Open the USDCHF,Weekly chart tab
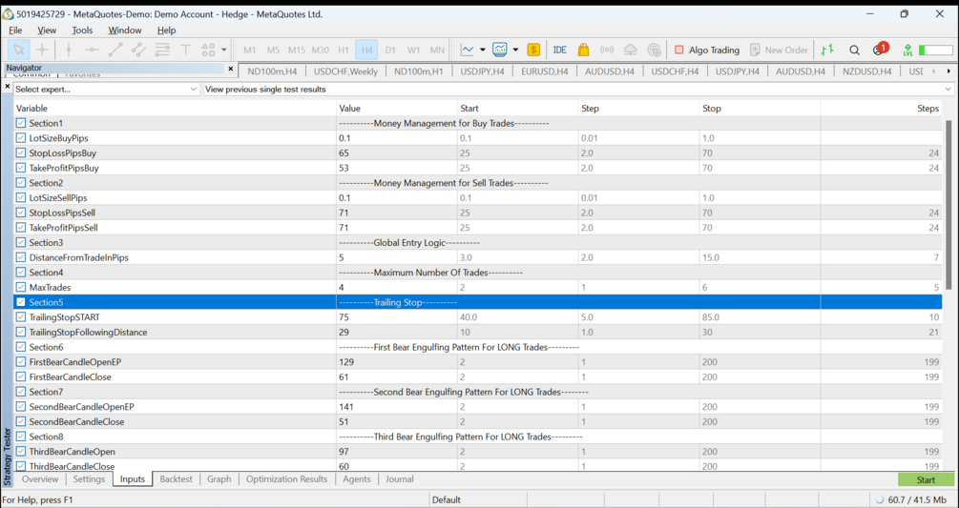The image size is (959, 508). tap(345, 71)
